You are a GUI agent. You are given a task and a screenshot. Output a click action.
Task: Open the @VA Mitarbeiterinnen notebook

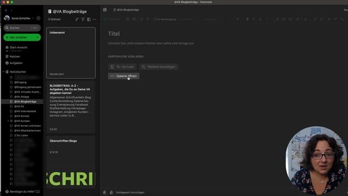[27, 131]
